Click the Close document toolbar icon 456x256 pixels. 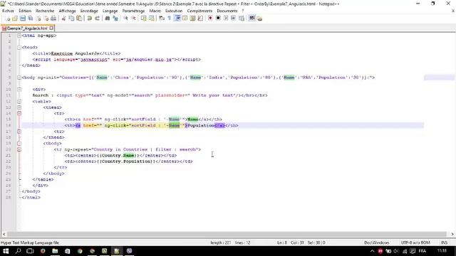[x=38, y=18]
